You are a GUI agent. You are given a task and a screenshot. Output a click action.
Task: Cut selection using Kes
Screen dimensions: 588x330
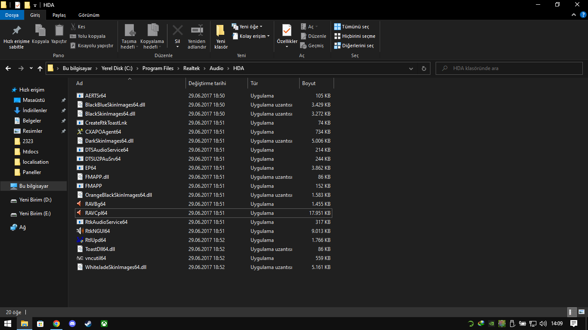coord(78,27)
